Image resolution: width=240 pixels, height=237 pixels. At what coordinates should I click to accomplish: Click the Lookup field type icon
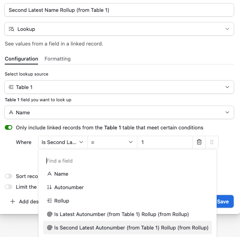click(x=11, y=29)
